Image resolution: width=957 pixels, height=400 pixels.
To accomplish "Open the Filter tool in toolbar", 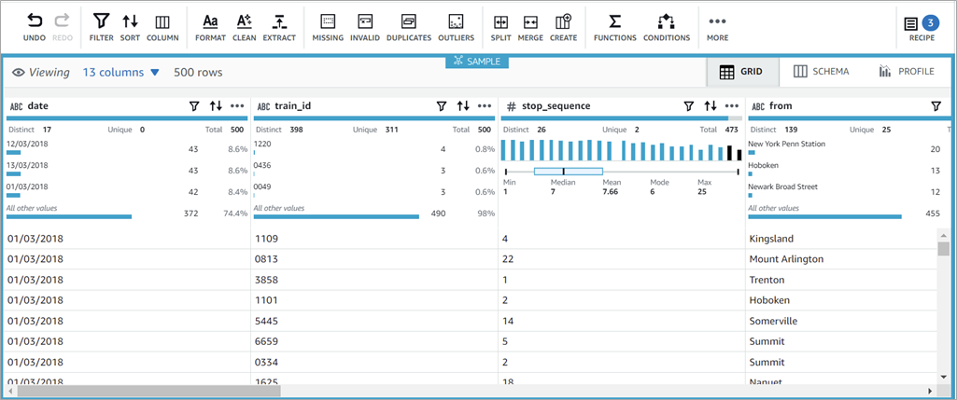I will (101, 21).
